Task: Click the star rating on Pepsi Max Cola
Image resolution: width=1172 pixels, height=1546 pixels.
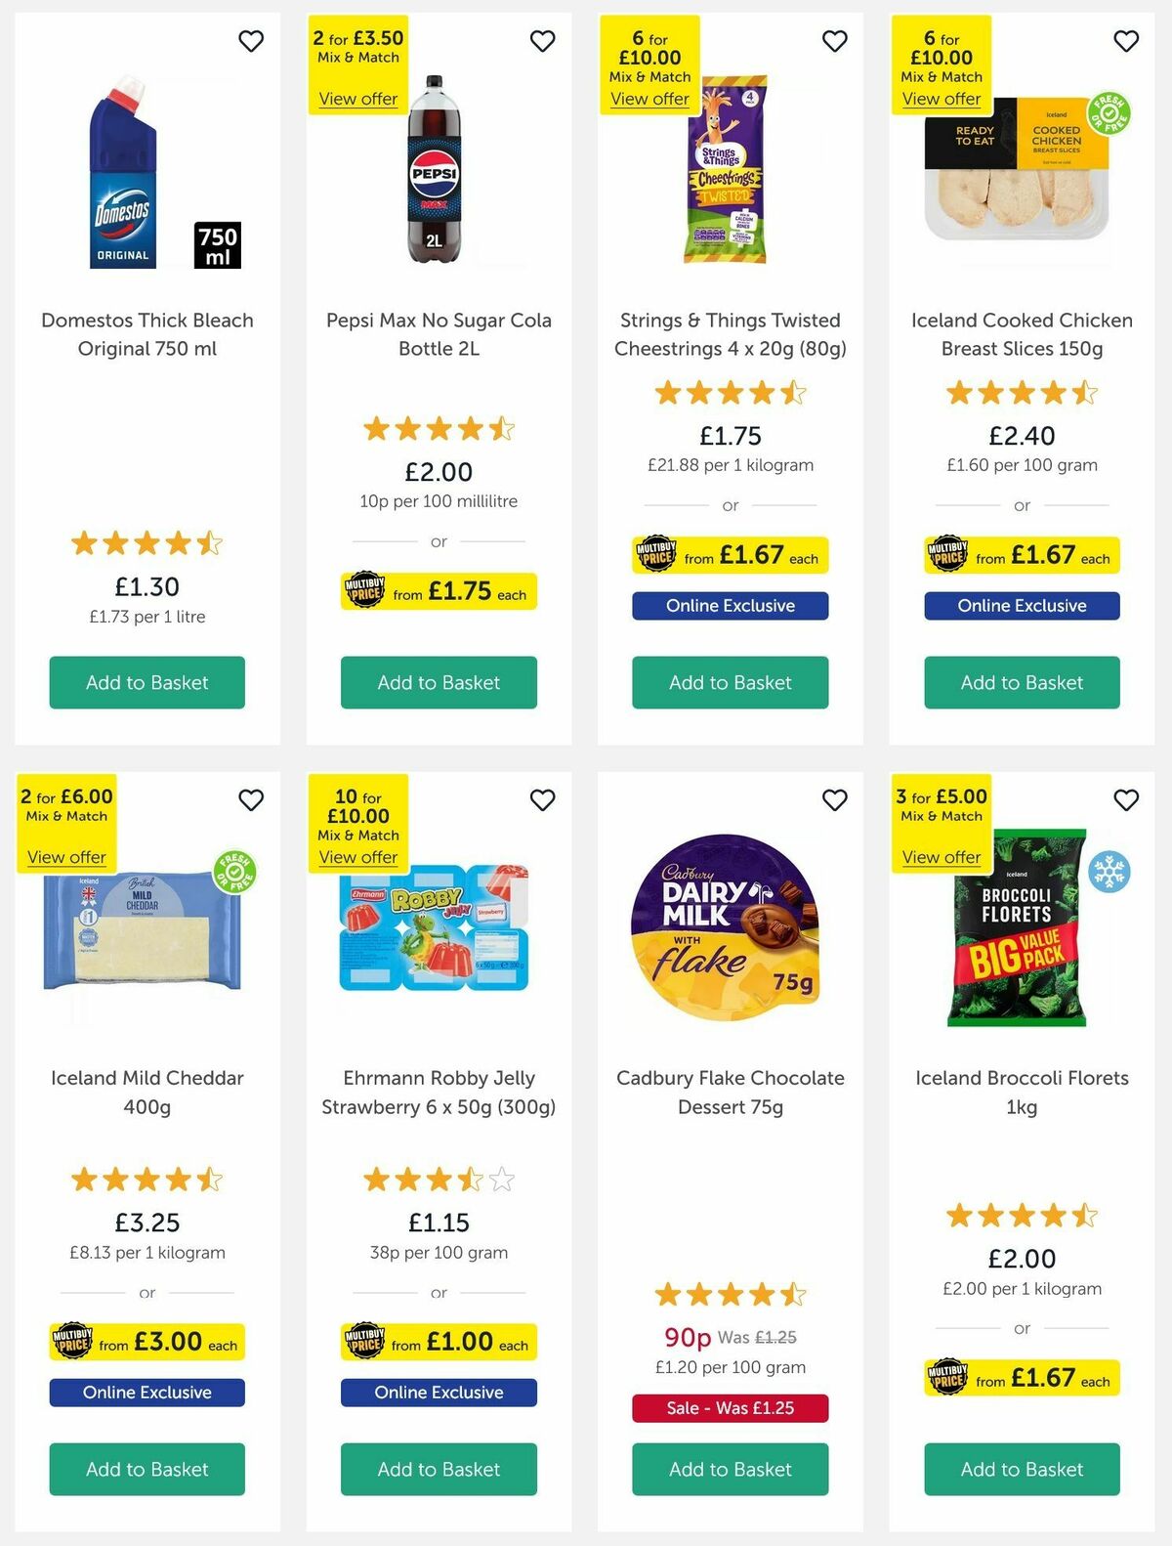Action: click(x=438, y=428)
